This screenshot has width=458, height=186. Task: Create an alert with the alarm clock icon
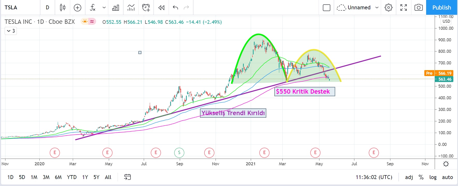point(146,8)
